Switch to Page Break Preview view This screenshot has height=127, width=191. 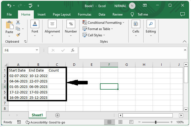tap(131, 122)
